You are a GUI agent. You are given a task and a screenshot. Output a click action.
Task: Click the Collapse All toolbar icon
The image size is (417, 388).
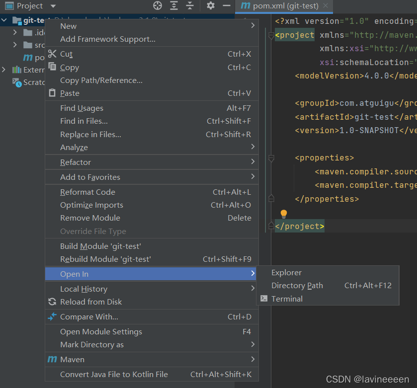click(190, 5)
